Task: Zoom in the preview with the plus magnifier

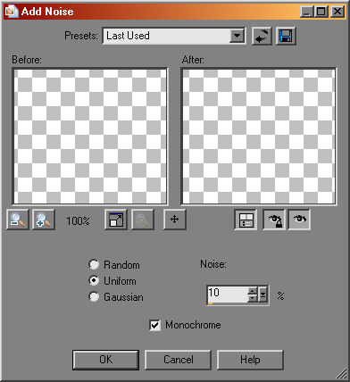Action: point(44,220)
